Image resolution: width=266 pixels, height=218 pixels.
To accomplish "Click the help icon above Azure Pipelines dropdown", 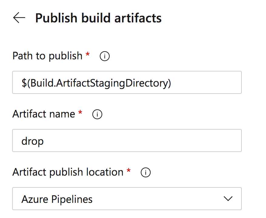I will (146, 173).
